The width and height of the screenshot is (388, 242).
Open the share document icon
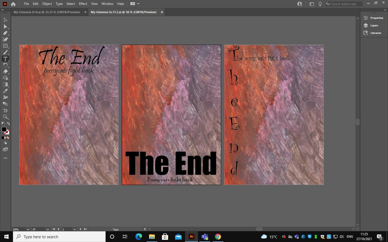point(300,4)
